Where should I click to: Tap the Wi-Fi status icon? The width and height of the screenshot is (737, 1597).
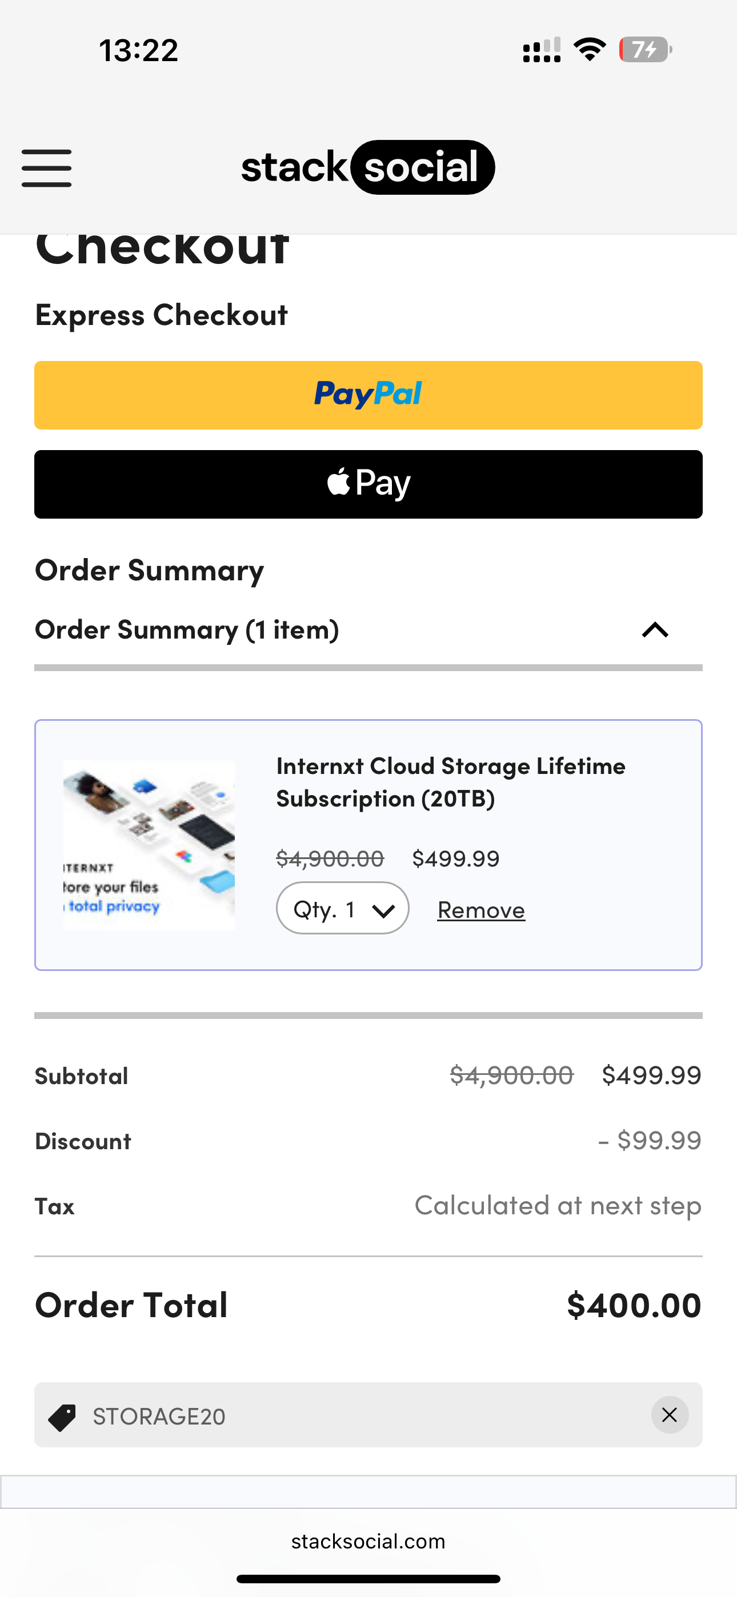coord(590,50)
